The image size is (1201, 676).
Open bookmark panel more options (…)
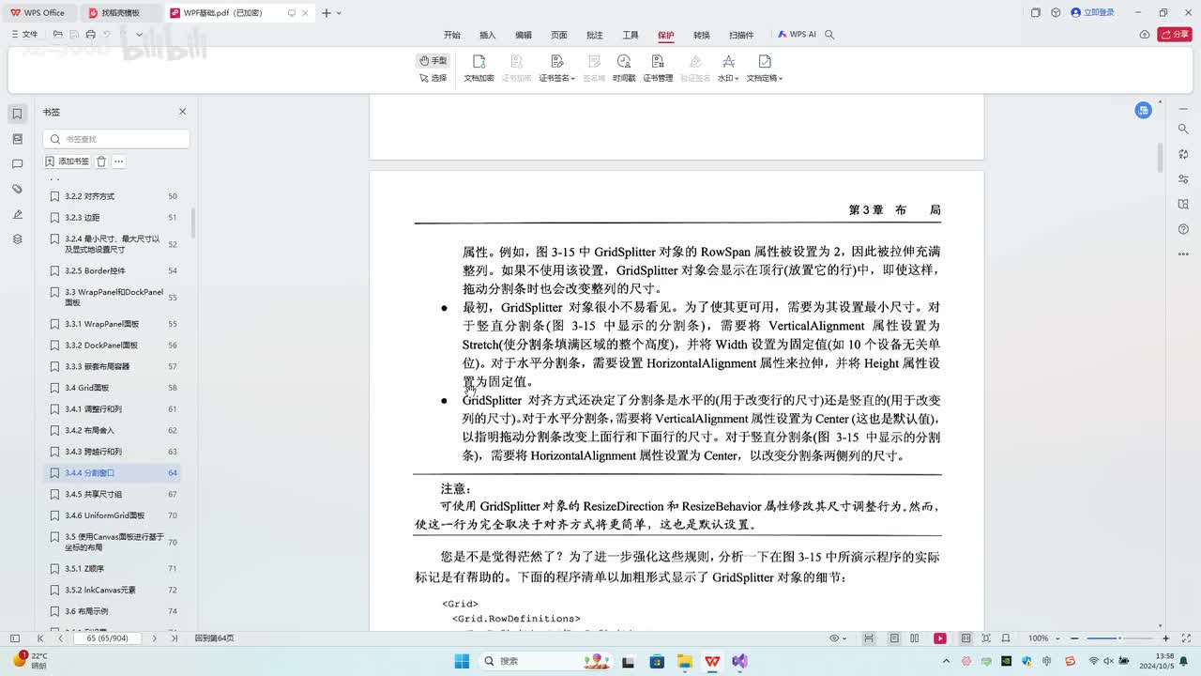click(119, 161)
